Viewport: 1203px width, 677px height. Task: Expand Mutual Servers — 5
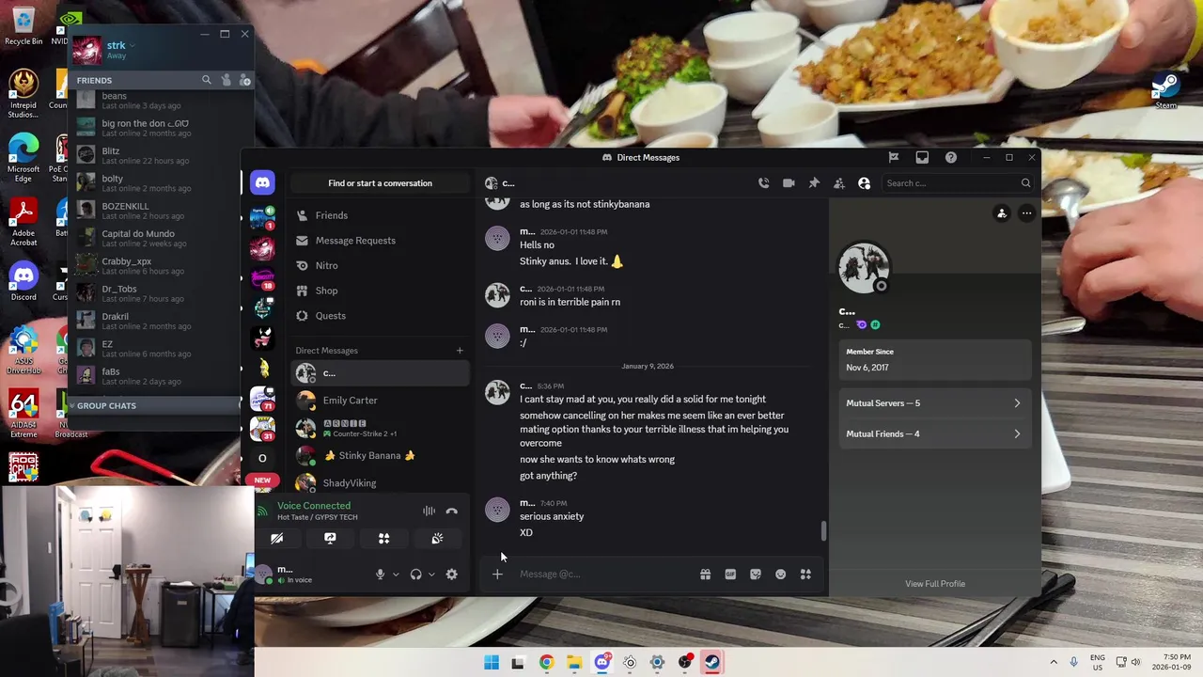click(933, 403)
